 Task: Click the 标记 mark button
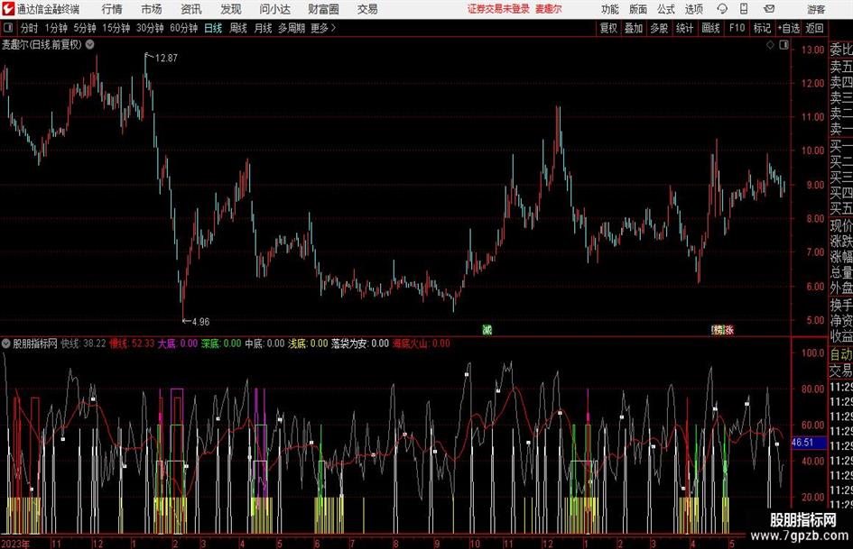click(762, 28)
